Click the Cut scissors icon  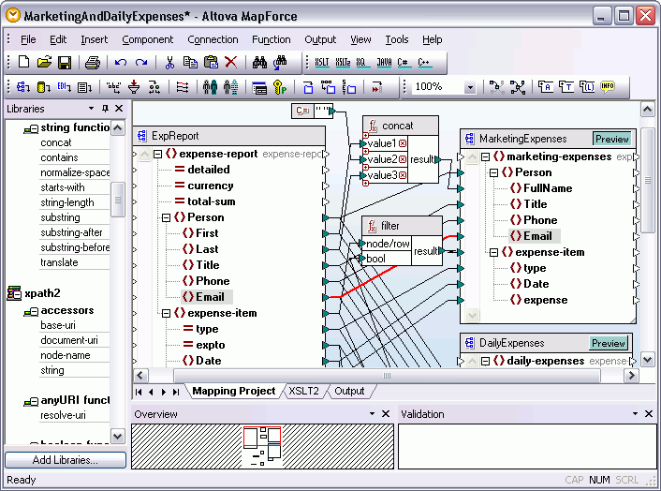click(x=169, y=63)
